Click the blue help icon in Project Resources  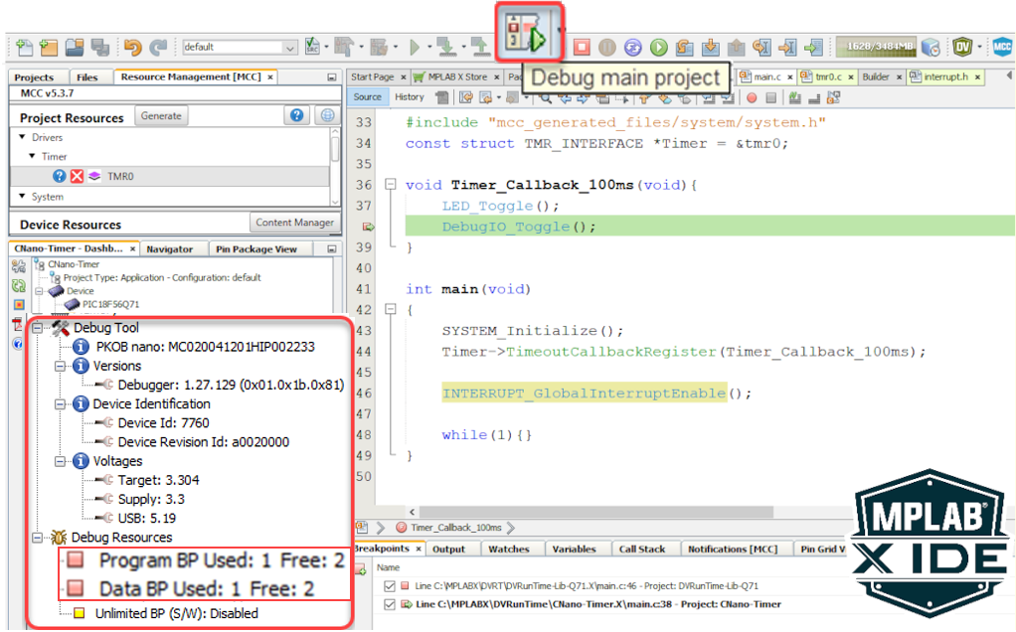[x=296, y=116]
